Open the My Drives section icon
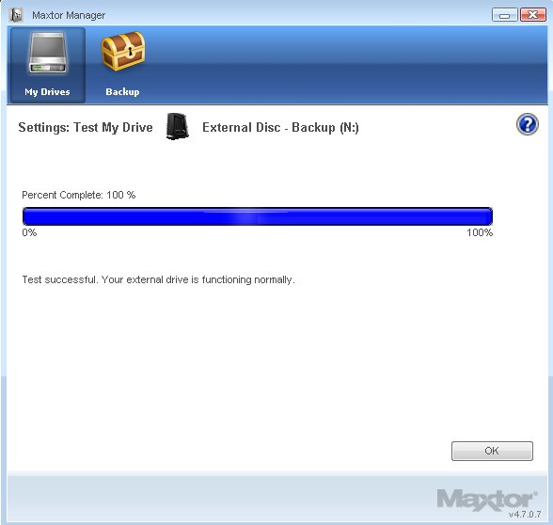 (x=48, y=53)
